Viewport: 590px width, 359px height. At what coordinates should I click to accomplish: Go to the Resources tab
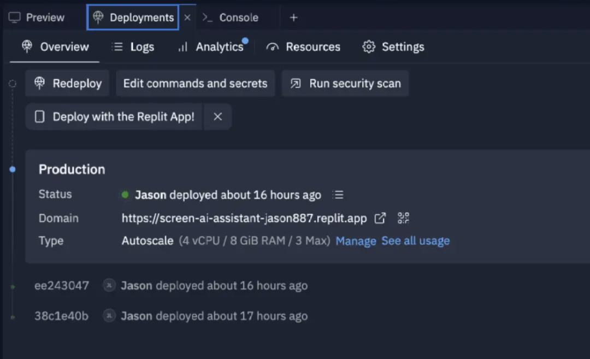click(x=303, y=47)
